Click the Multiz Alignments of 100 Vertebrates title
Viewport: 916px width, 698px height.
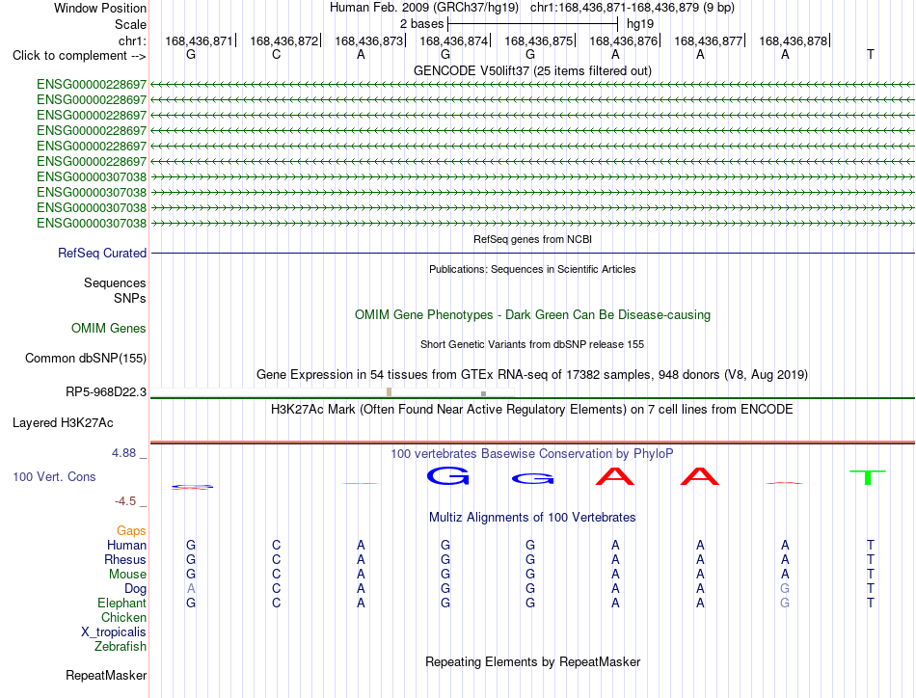(532, 517)
